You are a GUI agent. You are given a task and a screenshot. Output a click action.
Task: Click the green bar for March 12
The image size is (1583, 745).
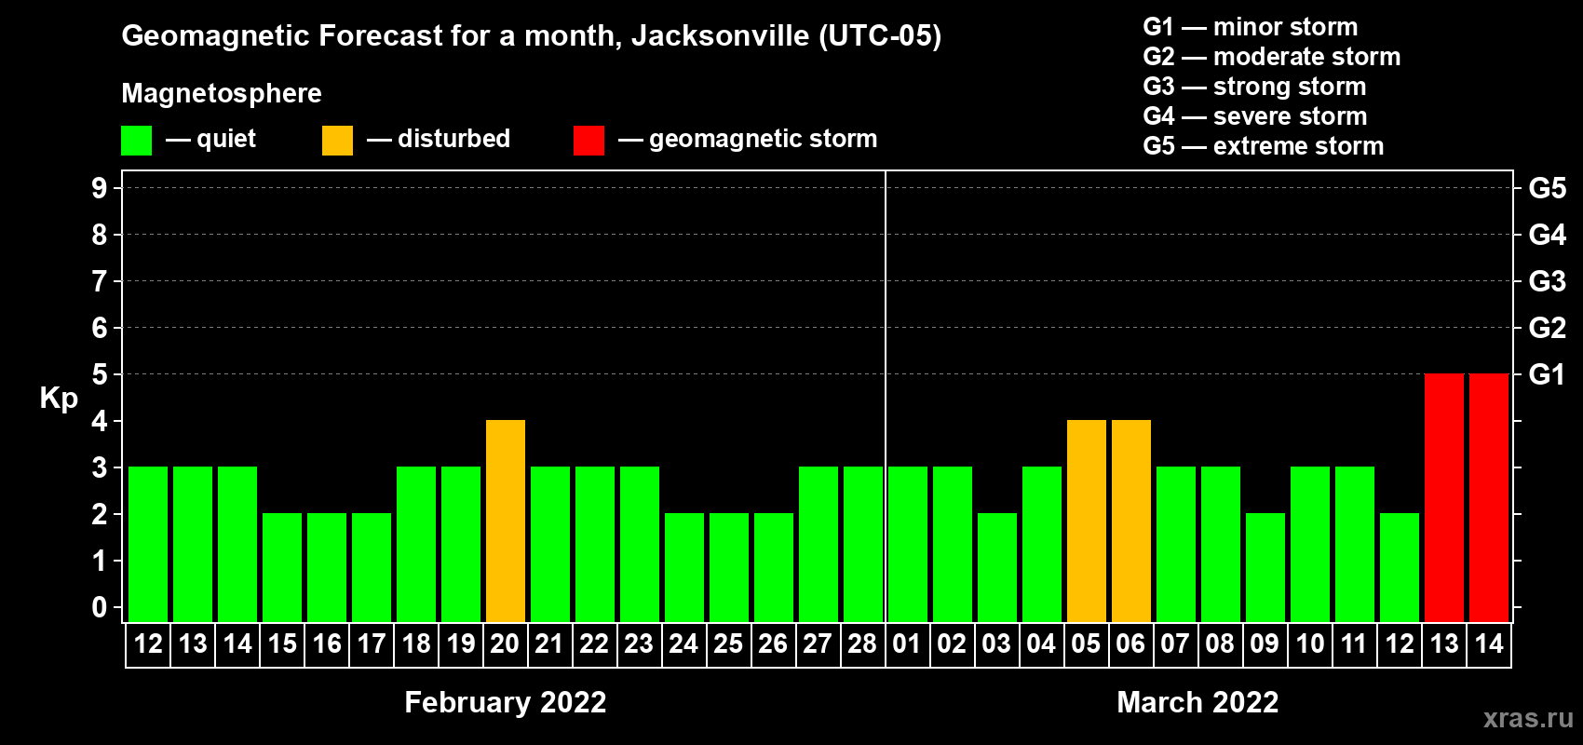point(1400,567)
